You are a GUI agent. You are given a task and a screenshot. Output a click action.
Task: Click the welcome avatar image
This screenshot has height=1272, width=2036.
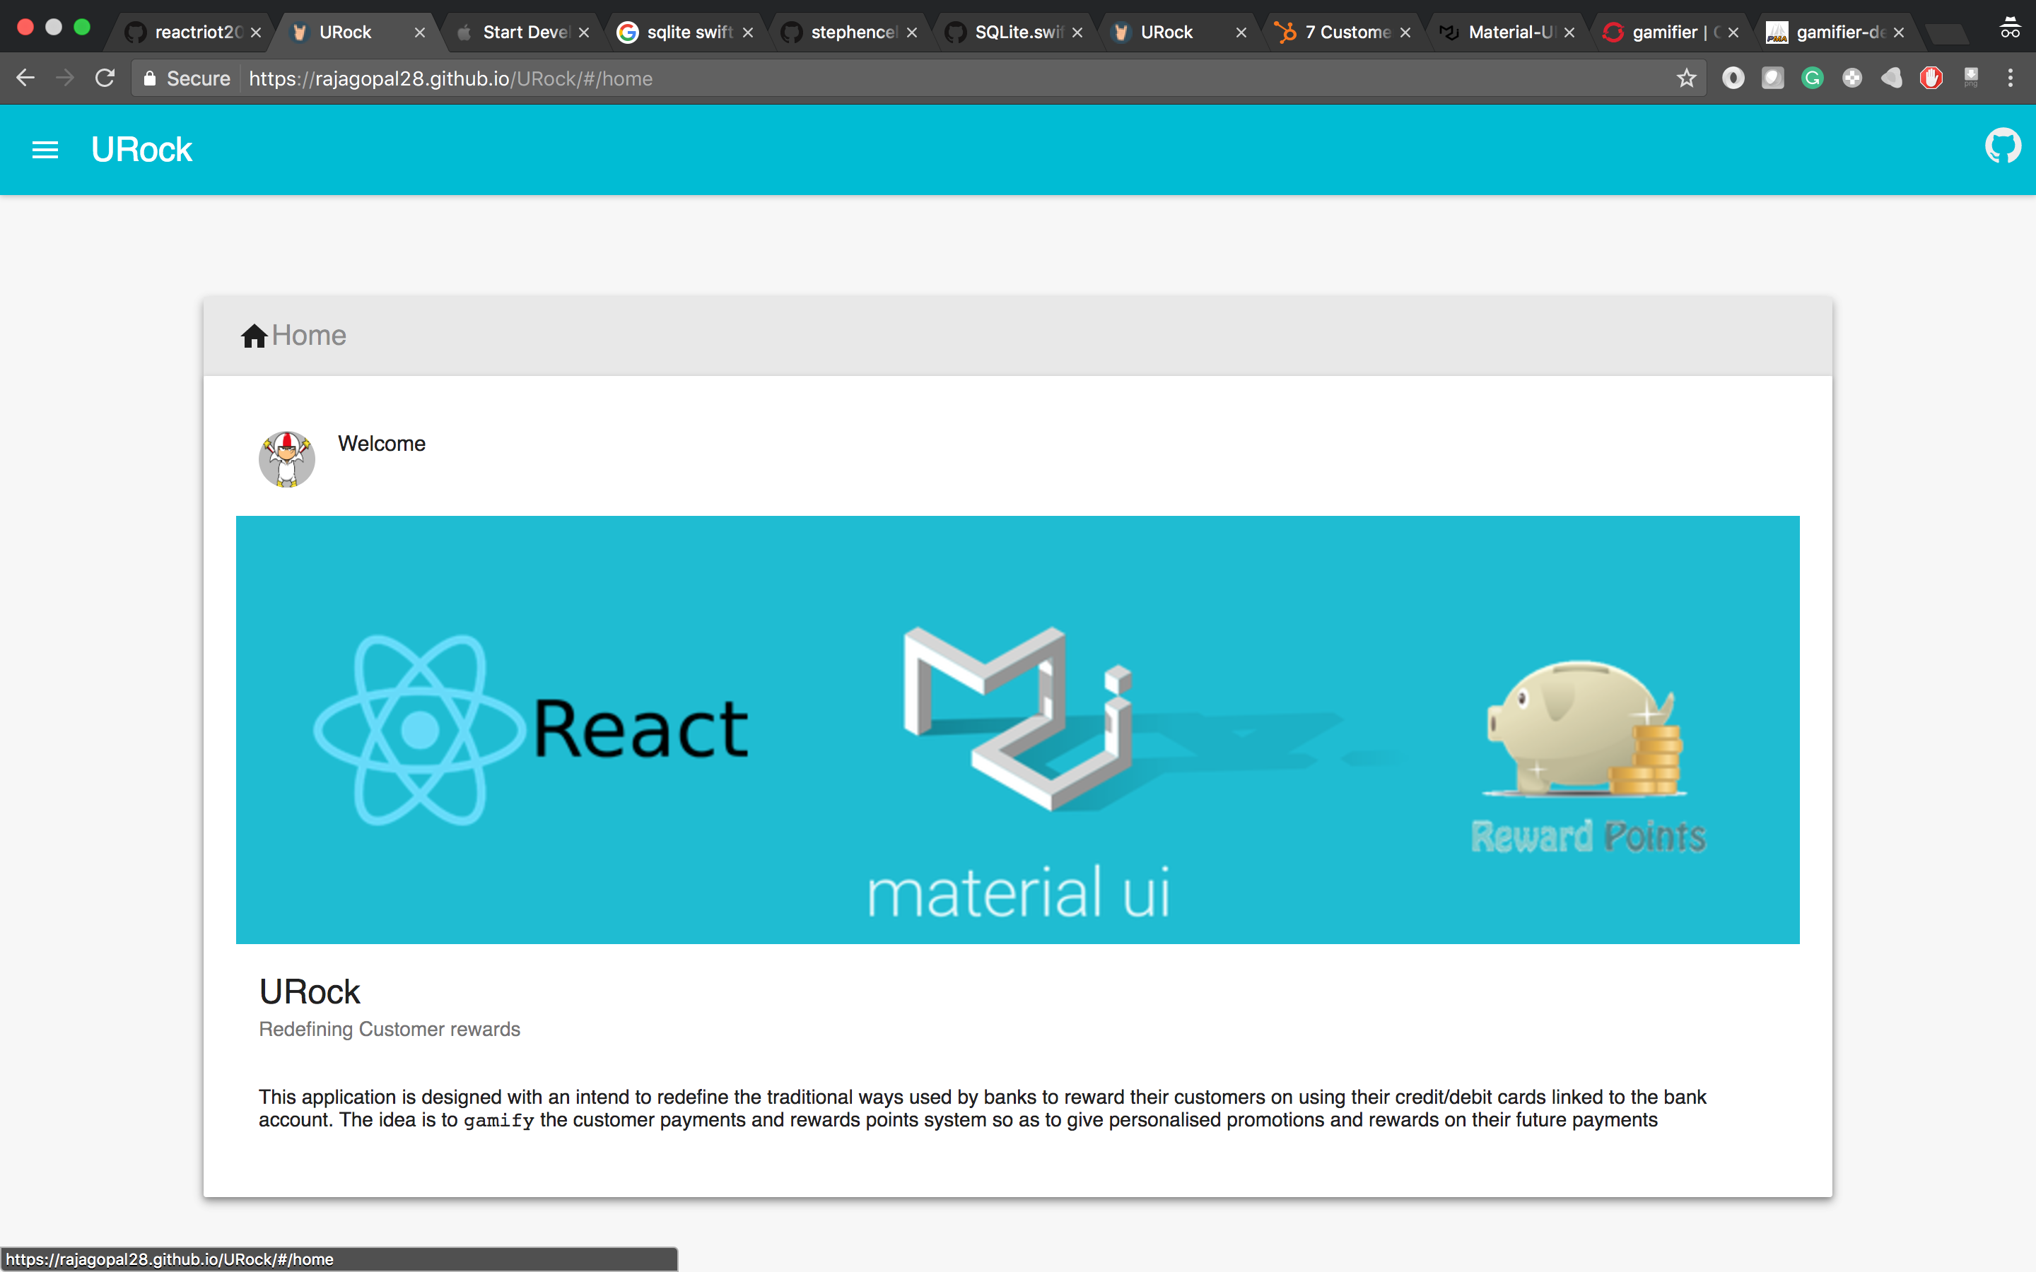click(x=287, y=459)
